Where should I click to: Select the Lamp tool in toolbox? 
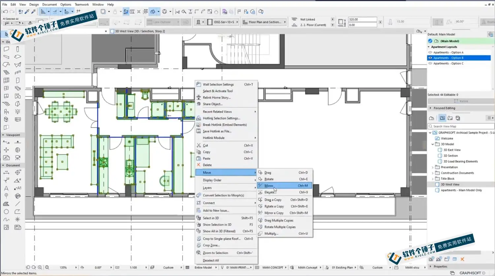point(17,112)
